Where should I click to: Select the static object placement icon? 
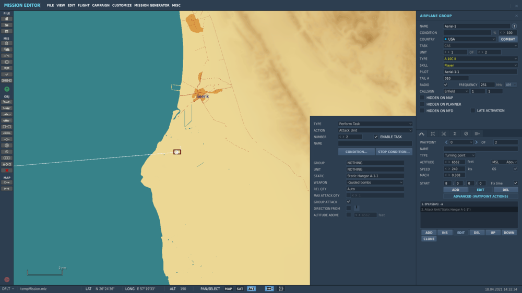7,127
